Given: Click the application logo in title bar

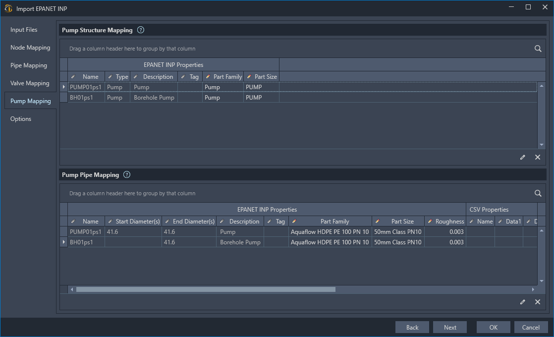Looking at the screenshot, I should point(8,8).
